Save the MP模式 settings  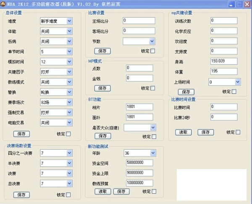[x=102, y=88]
